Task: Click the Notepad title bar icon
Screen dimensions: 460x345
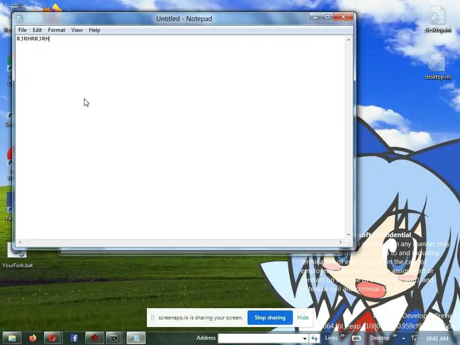Action: tap(19, 18)
